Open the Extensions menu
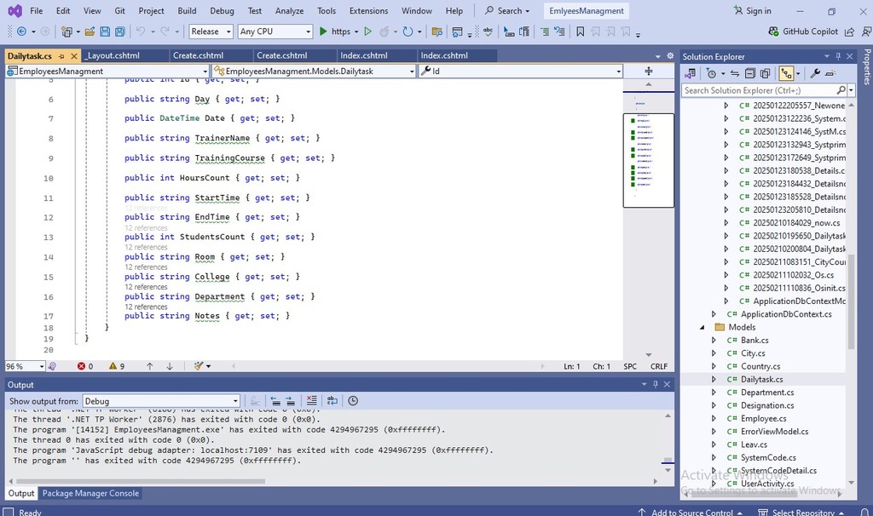 click(x=368, y=10)
